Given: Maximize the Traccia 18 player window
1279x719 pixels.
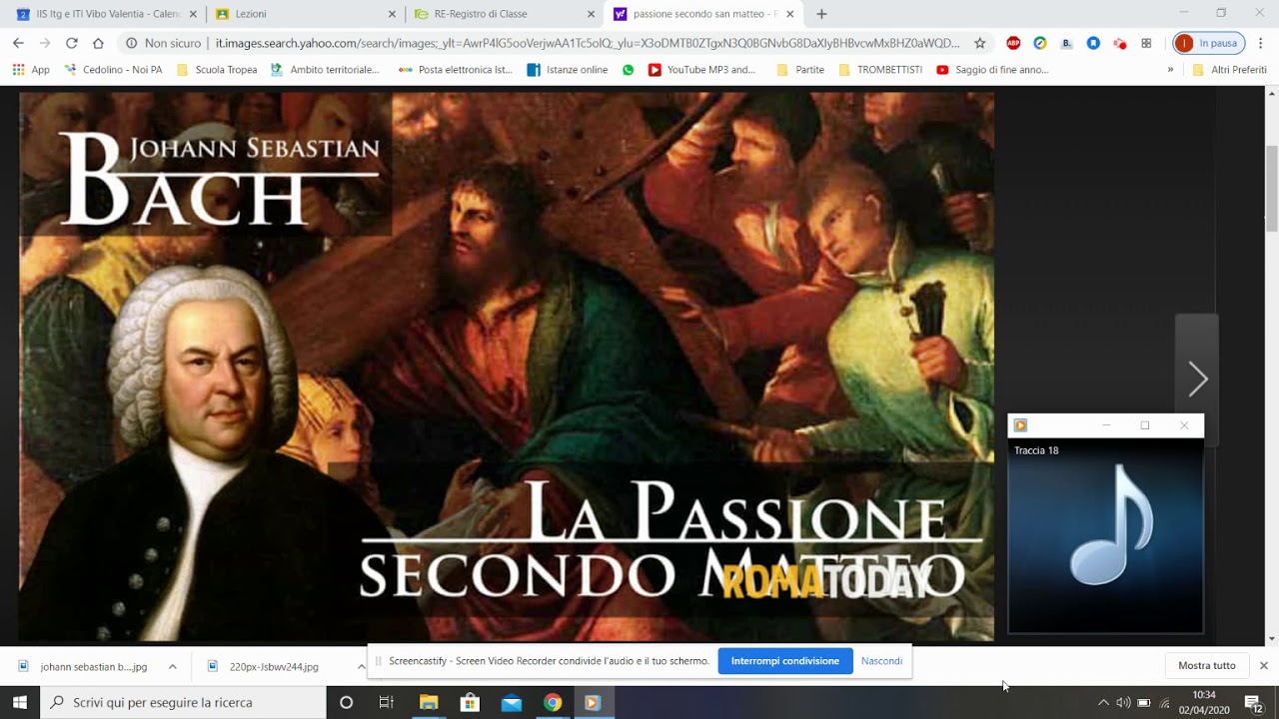Looking at the screenshot, I should click(x=1145, y=425).
